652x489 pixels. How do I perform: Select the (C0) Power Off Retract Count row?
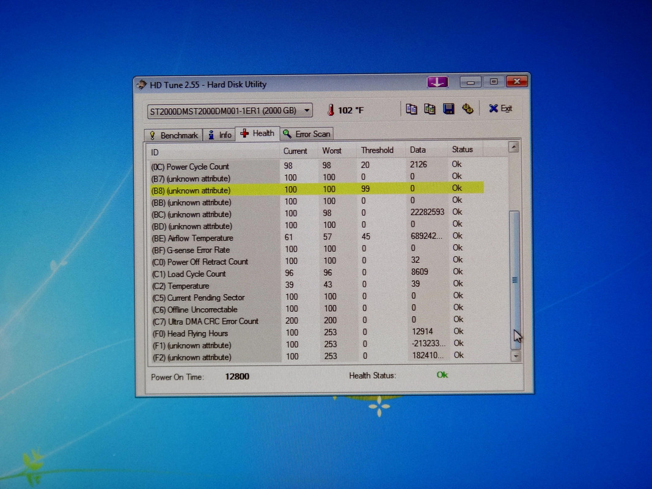317,261
